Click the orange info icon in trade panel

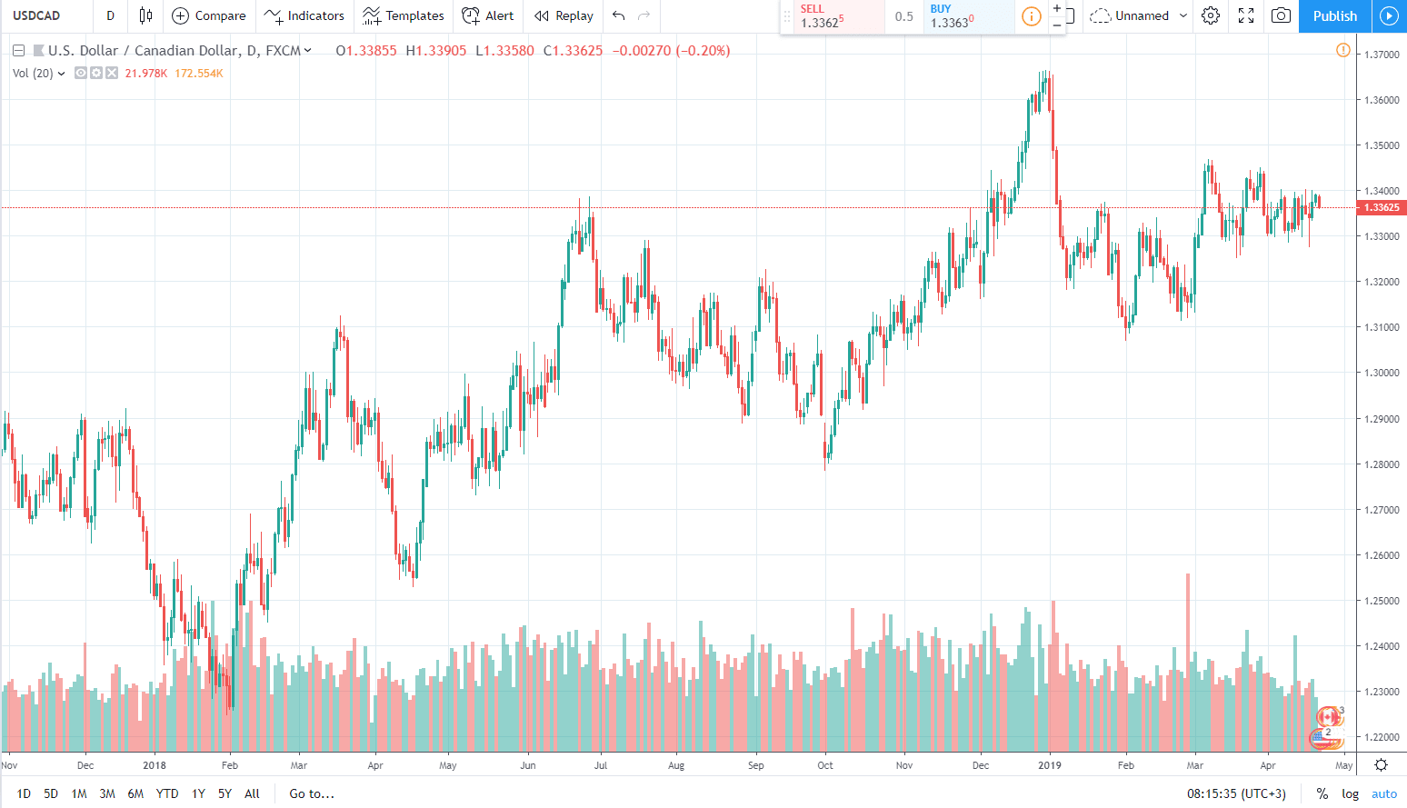pyautogui.click(x=1032, y=16)
